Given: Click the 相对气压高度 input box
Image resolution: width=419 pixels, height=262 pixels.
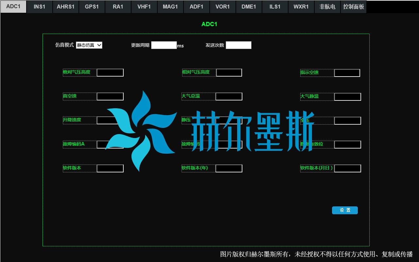Looking at the screenshot, I should (229, 73).
